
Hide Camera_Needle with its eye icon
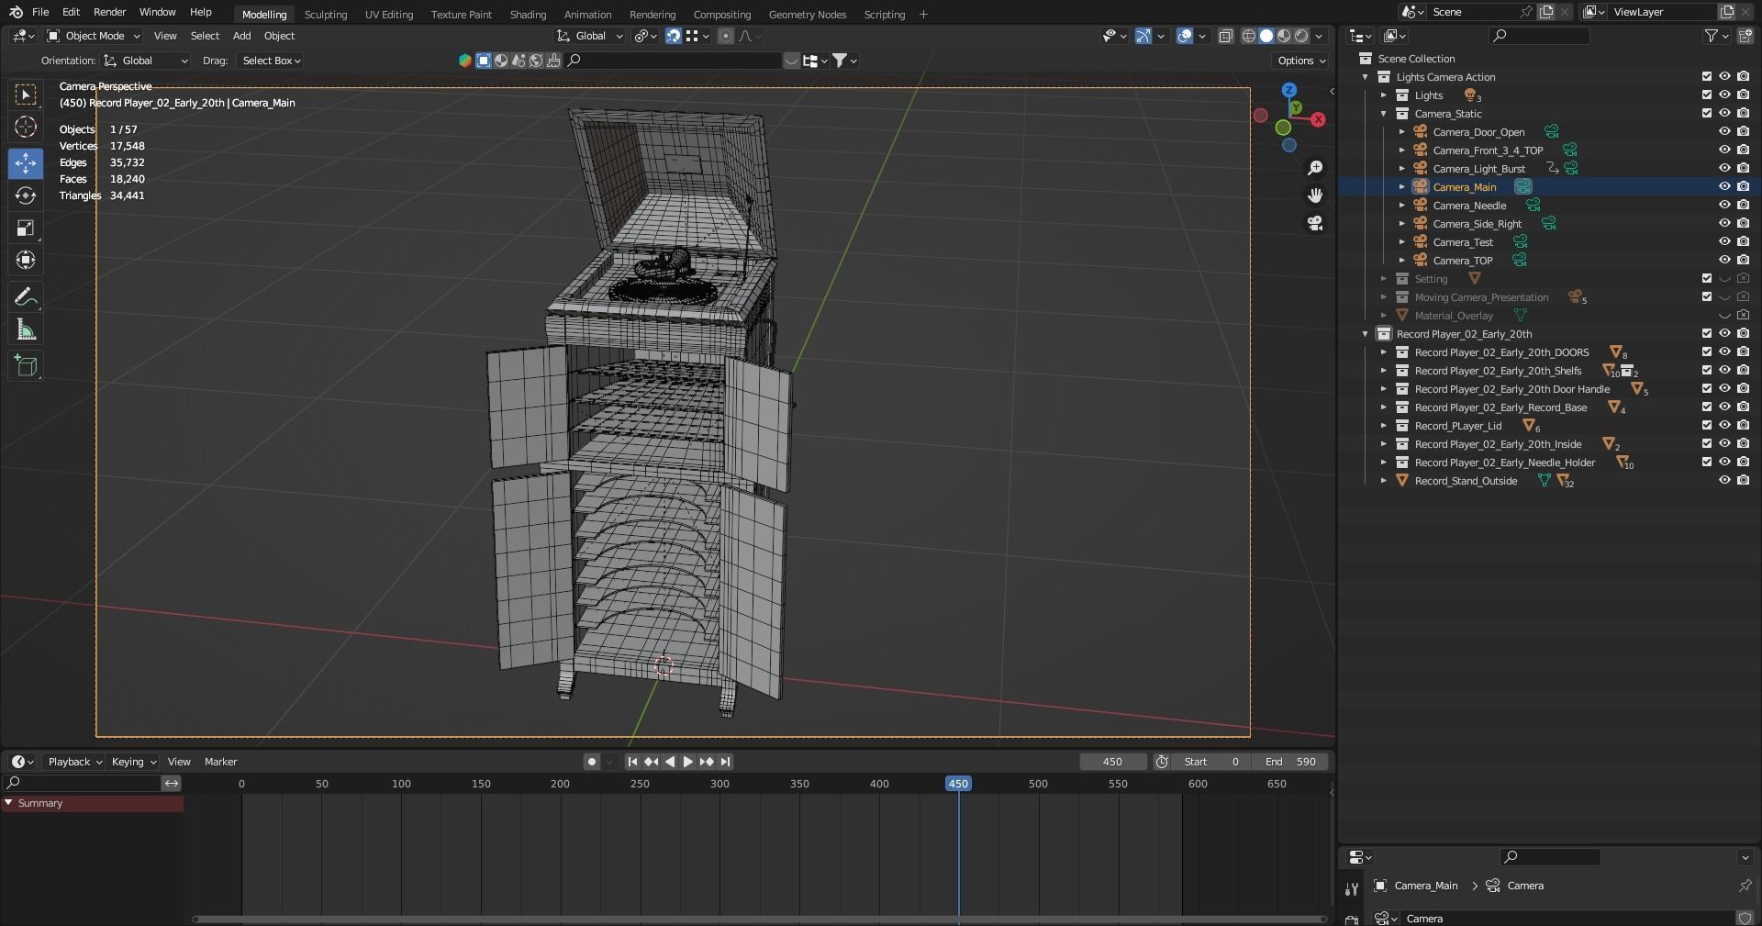tap(1724, 206)
